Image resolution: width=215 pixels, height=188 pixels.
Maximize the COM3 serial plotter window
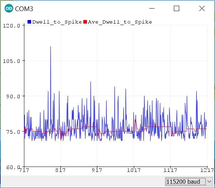point(176,8)
